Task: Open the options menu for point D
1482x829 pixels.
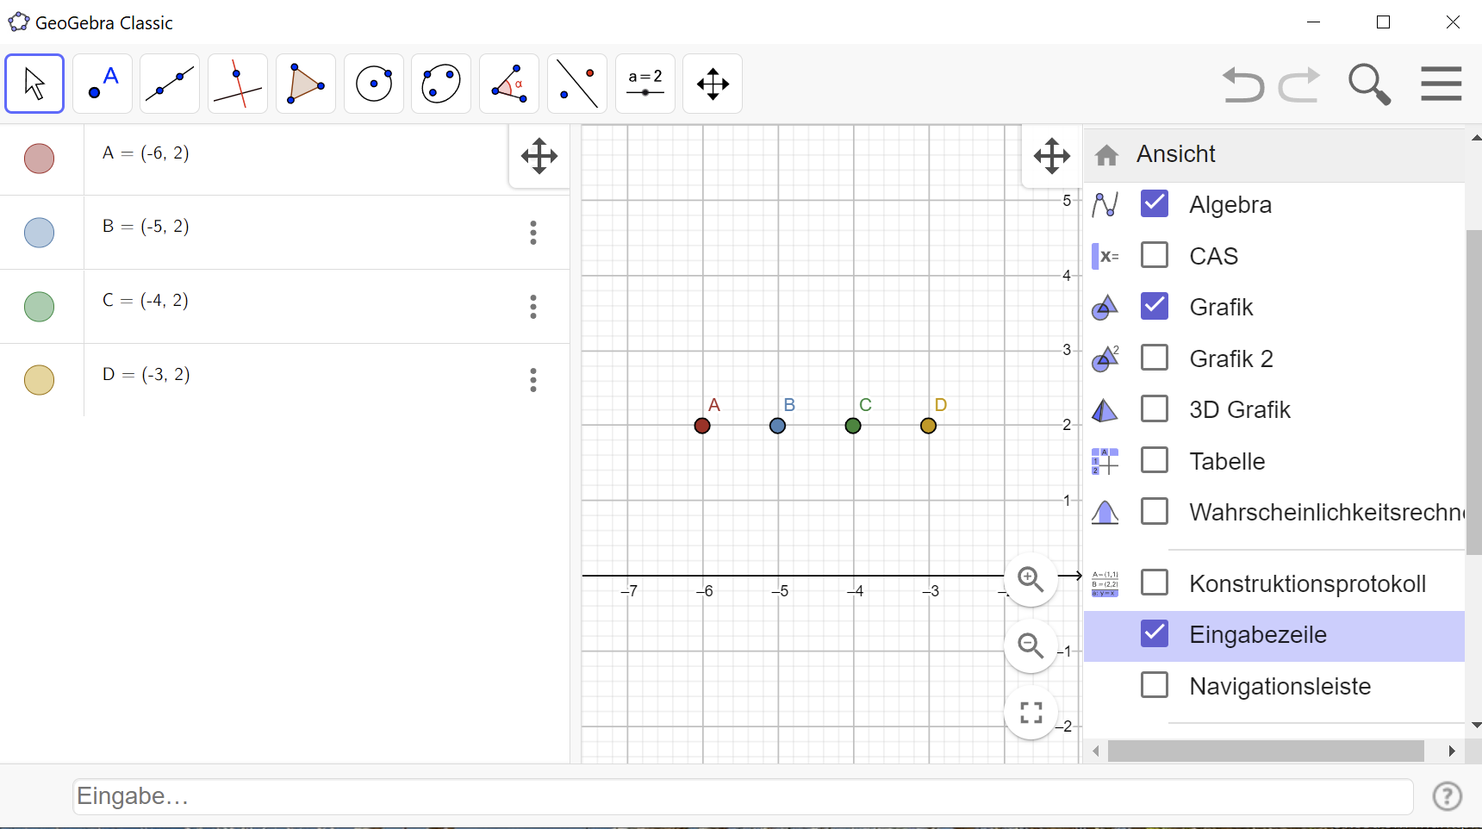Action: click(533, 380)
